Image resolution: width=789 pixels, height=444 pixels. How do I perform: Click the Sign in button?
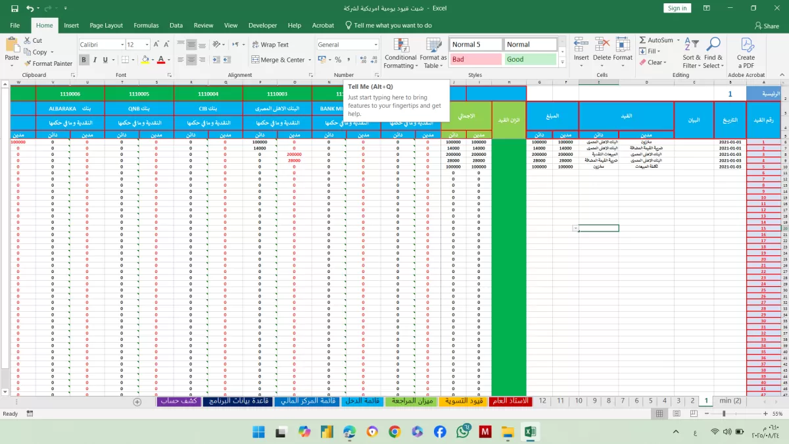pyautogui.click(x=677, y=8)
